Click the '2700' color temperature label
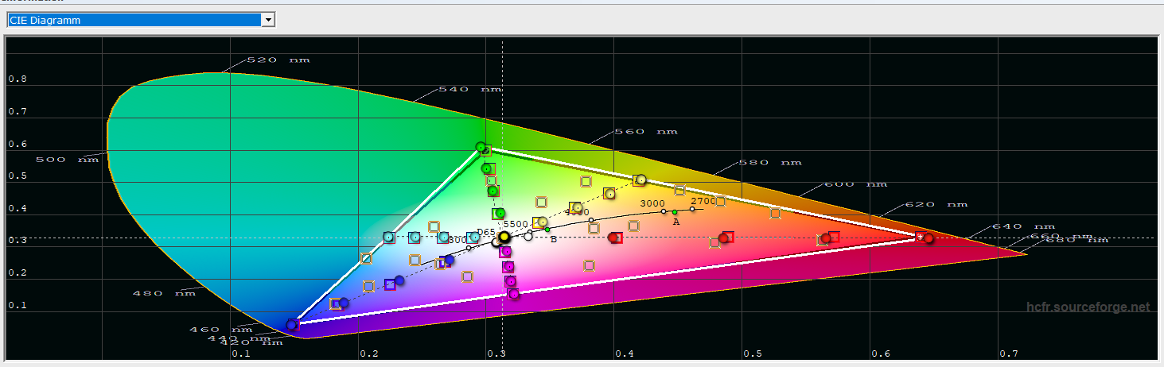The height and width of the screenshot is (367, 1164). [x=703, y=201]
